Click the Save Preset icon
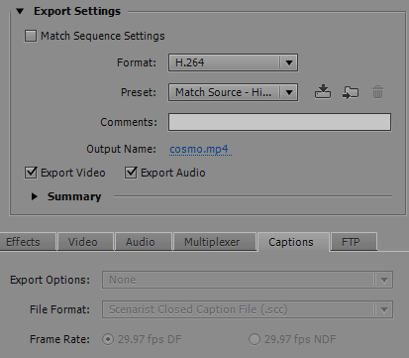409x358 pixels. click(x=323, y=92)
